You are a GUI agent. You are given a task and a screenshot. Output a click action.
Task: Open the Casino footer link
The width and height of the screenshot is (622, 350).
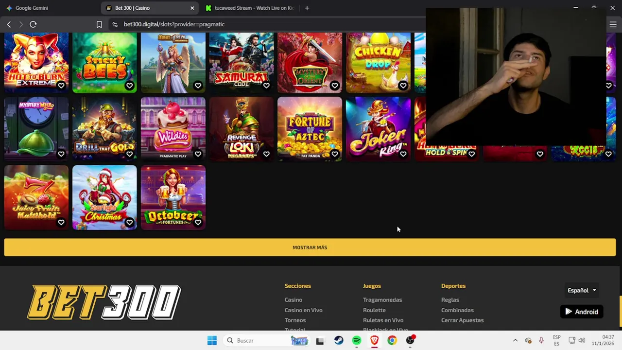pyautogui.click(x=294, y=300)
